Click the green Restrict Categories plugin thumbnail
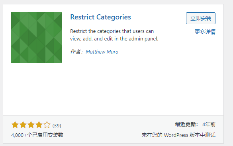This screenshot has width=233, height=146. 37,38
